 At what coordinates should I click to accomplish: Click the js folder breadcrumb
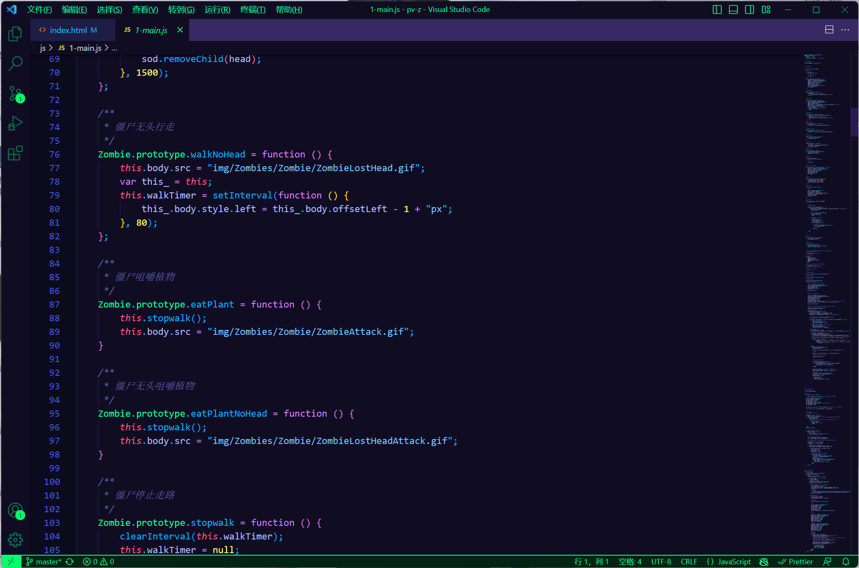click(x=43, y=48)
